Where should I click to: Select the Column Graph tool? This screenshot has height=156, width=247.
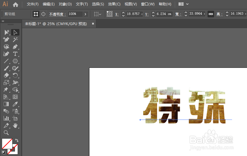pos(6,118)
